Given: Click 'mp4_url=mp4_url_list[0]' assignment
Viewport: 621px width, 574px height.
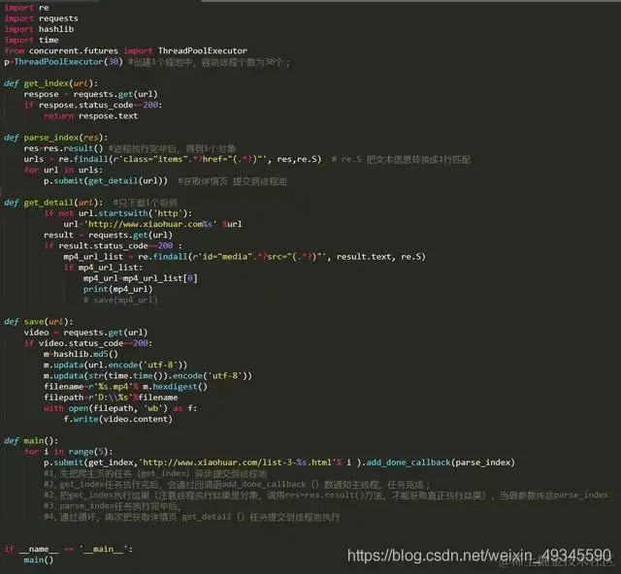Looking at the screenshot, I should [140, 278].
